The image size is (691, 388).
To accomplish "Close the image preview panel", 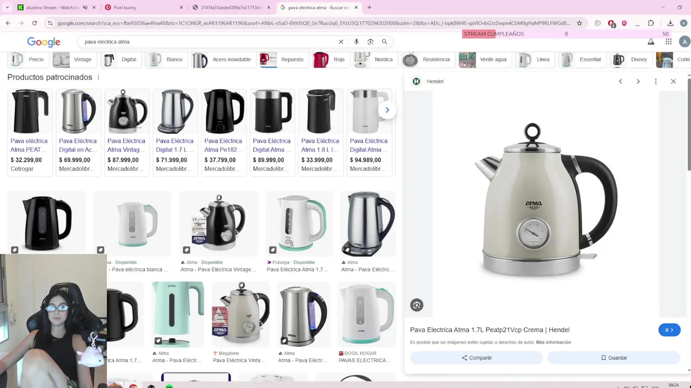I will pos(673,81).
